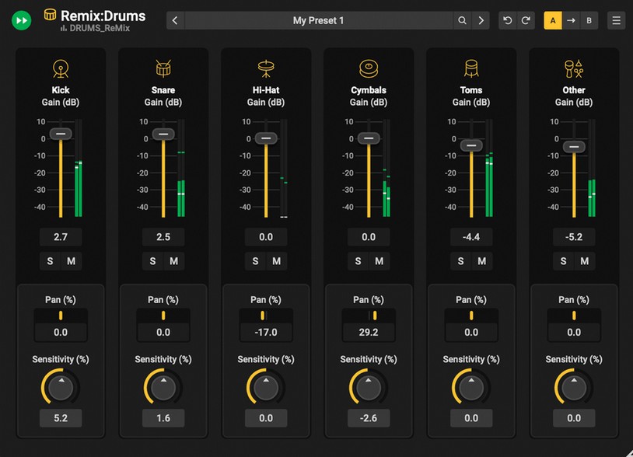Select A comparison state
Viewport: 633px width, 457px height.
553,20
